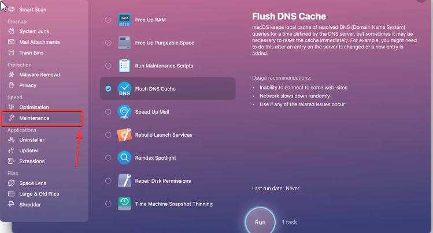Click the Reindex Spotlight magnifier icon
The width and height of the screenshot is (433, 233).
(x=125, y=157)
